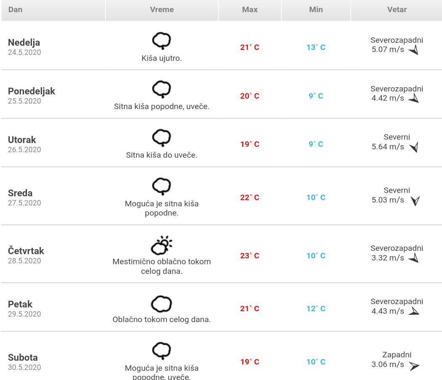Click the Min column header
Viewport: 442px width, 380px height.
pyautogui.click(x=316, y=9)
